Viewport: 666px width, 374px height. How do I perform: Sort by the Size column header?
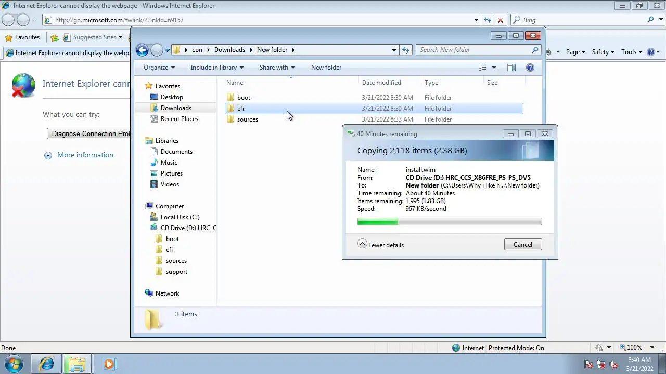(504, 83)
